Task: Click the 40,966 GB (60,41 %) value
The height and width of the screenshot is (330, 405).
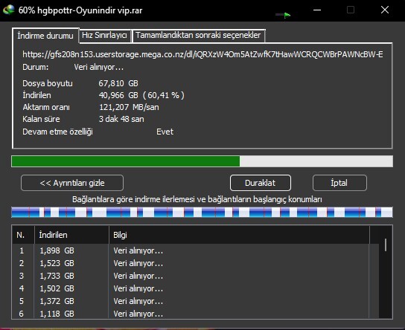Action: coord(141,95)
